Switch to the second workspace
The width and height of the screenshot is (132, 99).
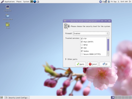[x=116, y=97]
